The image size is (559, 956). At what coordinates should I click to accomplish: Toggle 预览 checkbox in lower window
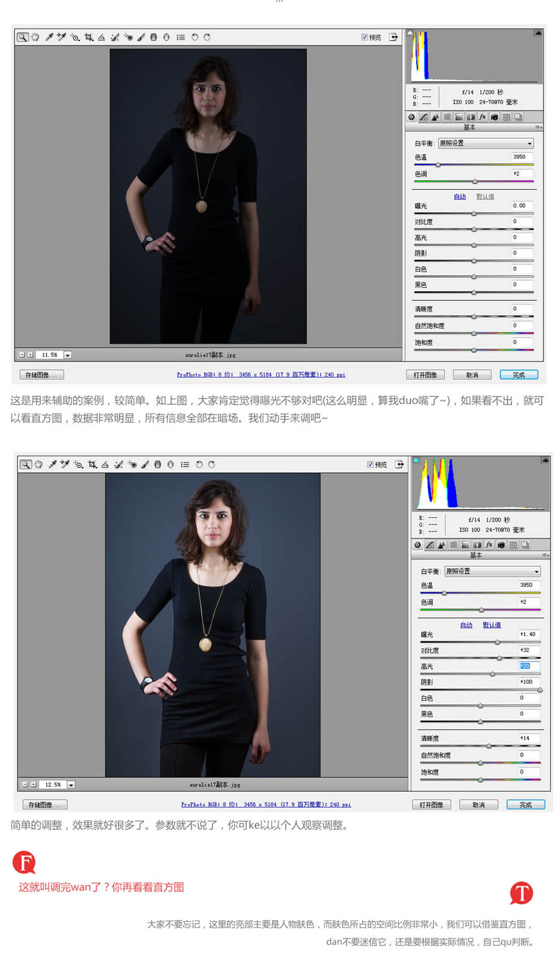coord(370,464)
